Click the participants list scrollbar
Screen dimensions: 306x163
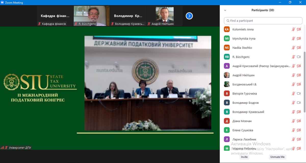pyautogui.click(x=304, y=81)
